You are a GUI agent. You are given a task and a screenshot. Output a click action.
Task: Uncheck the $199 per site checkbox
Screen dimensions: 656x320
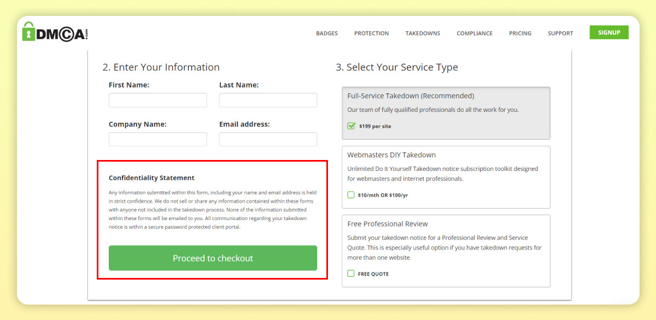[352, 126]
